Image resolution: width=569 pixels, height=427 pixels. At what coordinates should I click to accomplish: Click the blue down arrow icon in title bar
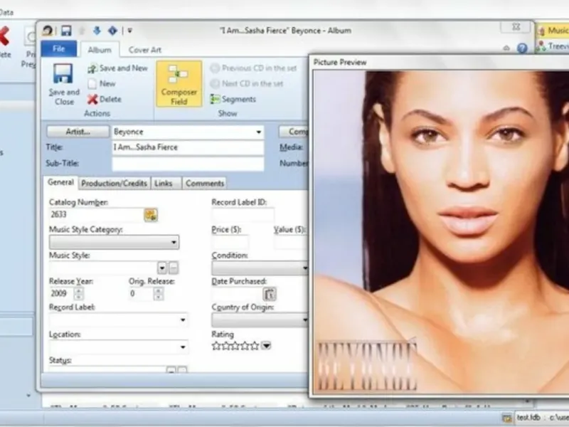pyautogui.click(x=97, y=31)
